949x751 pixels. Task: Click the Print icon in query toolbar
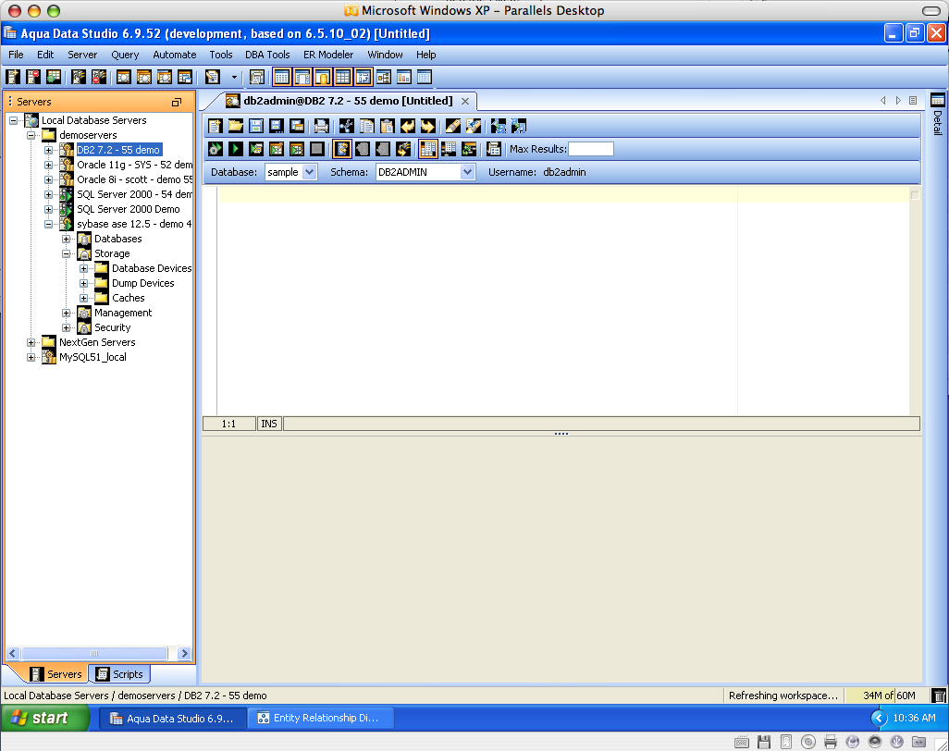(x=321, y=126)
